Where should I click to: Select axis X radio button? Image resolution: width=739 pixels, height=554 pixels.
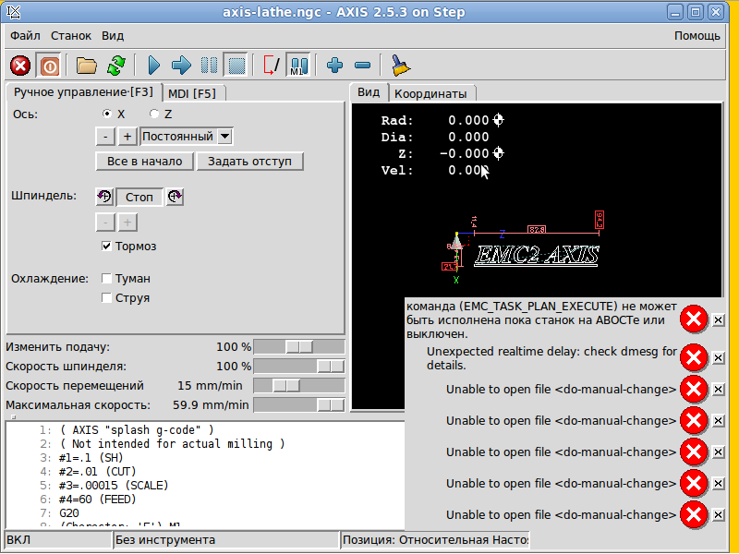point(107,114)
